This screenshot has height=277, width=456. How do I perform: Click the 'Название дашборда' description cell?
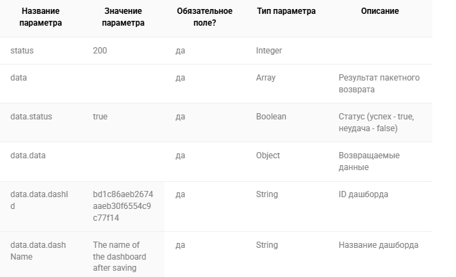point(378,245)
